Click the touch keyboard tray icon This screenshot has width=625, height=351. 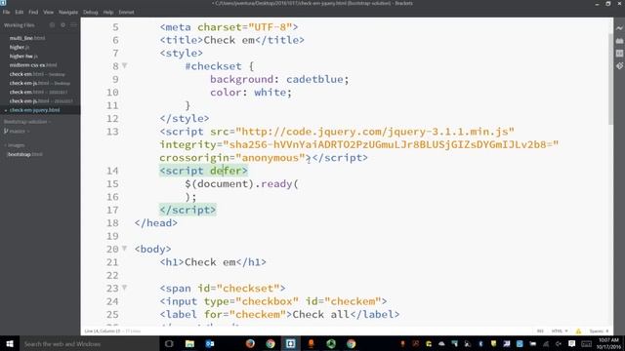click(x=586, y=344)
